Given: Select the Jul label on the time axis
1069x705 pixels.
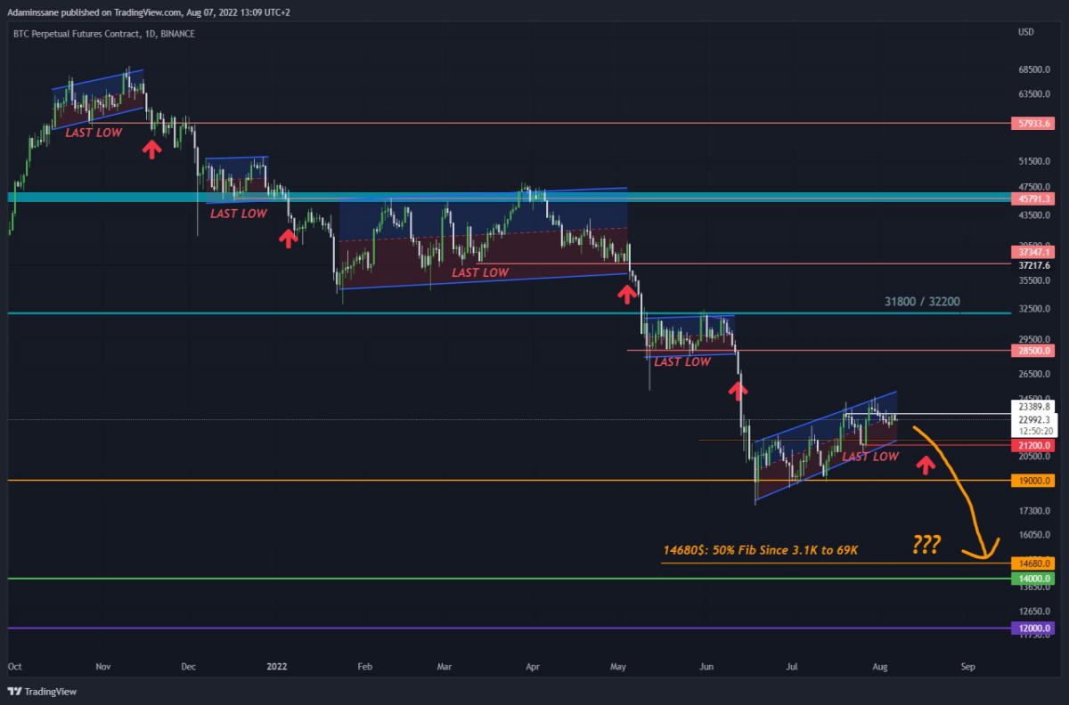Looking at the screenshot, I should coord(792,666).
